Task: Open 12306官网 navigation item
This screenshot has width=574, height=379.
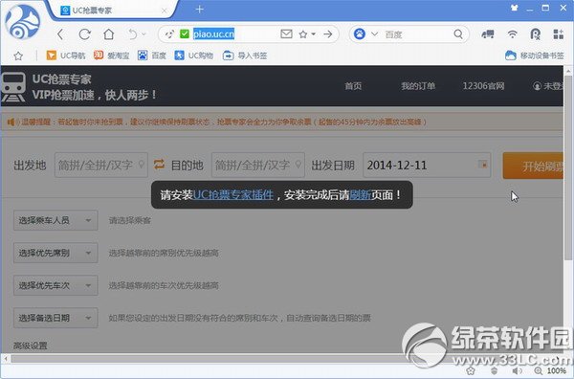Action: click(483, 86)
